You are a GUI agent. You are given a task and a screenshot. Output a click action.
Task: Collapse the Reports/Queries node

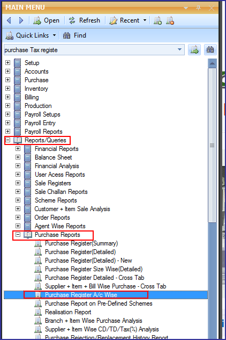click(x=8, y=140)
